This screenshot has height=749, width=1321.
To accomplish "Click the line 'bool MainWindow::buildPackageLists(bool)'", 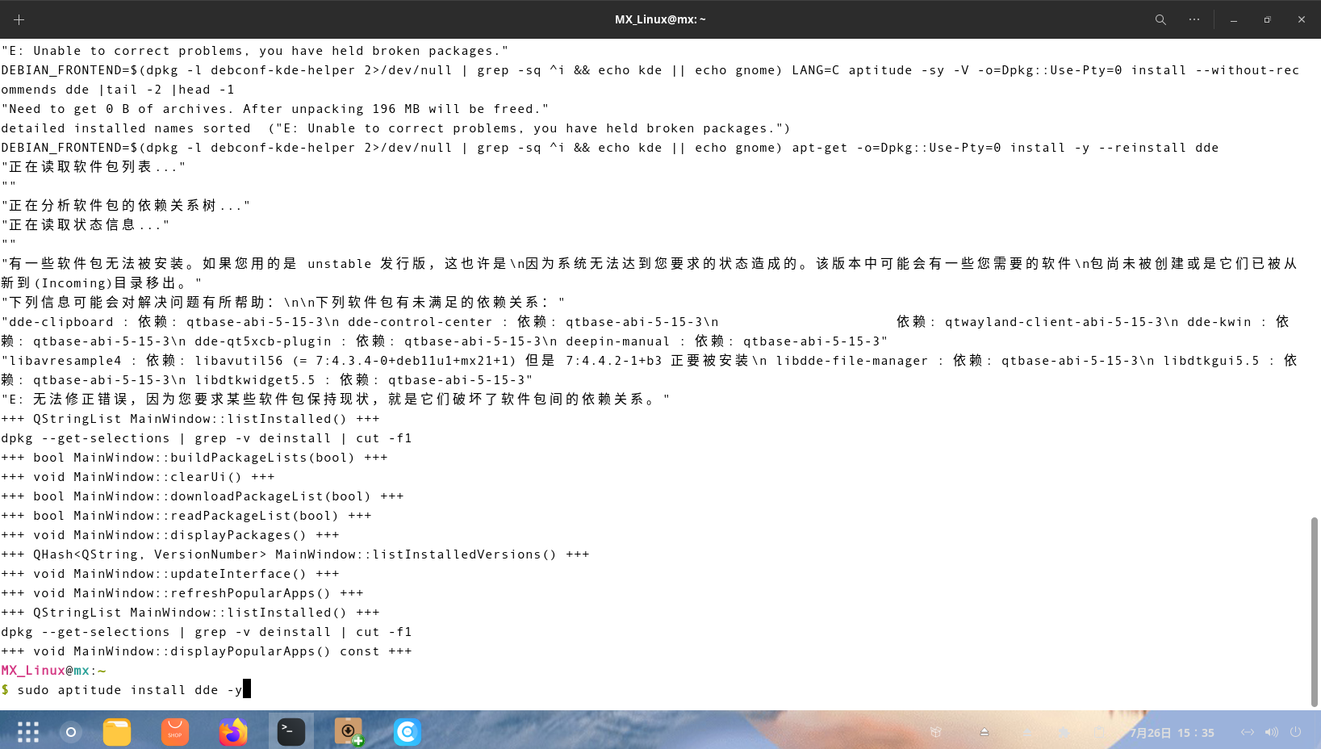I will coord(194,458).
